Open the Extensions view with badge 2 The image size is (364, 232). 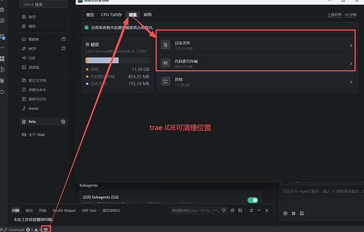tap(2, 37)
